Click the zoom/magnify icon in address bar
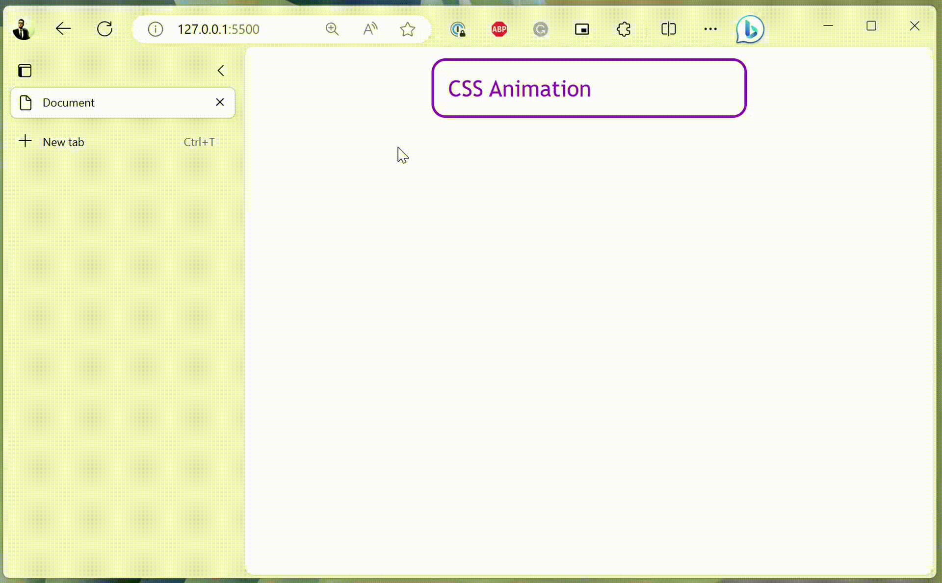Viewport: 942px width, 583px height. 331,28
